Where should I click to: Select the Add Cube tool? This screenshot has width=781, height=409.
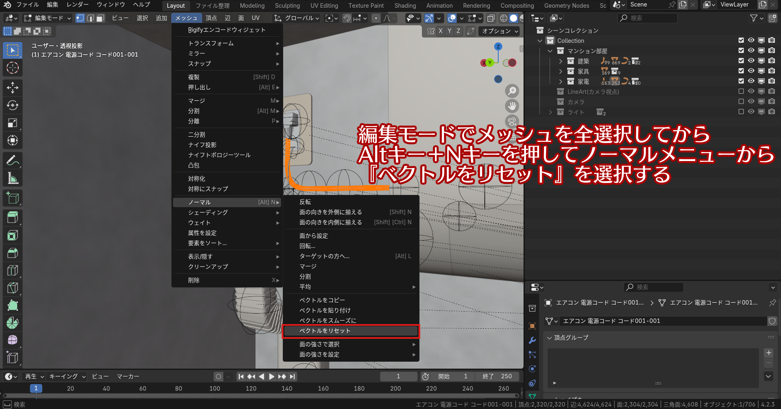[13, 198]
